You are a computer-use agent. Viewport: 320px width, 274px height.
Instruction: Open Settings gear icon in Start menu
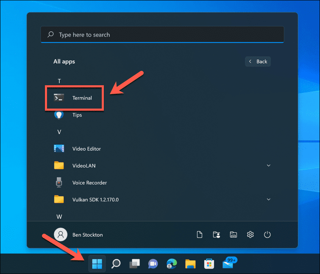click(250, 235)
